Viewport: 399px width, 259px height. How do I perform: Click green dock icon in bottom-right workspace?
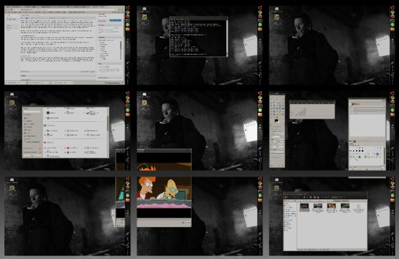pos(392,195)
